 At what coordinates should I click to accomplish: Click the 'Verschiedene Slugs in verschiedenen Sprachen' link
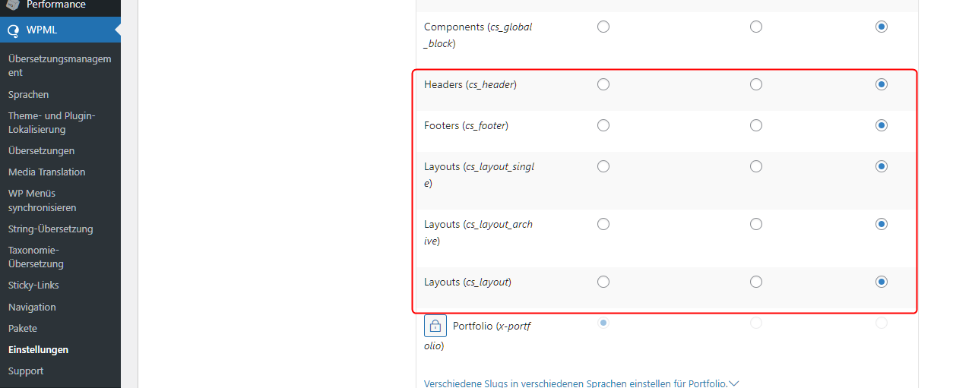[575, 383]
